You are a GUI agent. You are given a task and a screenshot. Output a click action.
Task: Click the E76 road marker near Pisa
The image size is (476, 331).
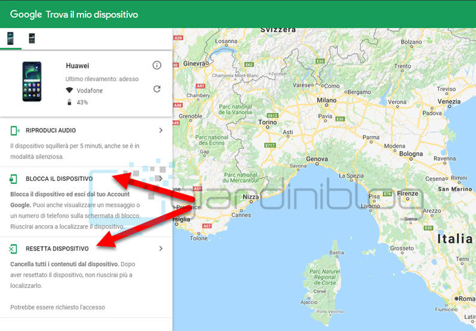387,193
